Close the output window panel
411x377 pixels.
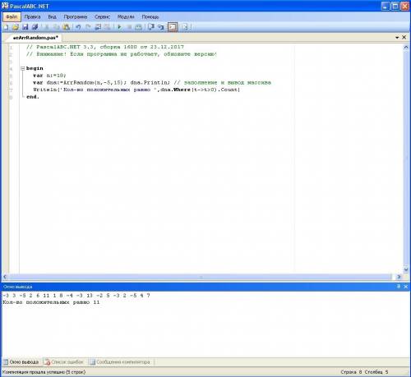406,287
